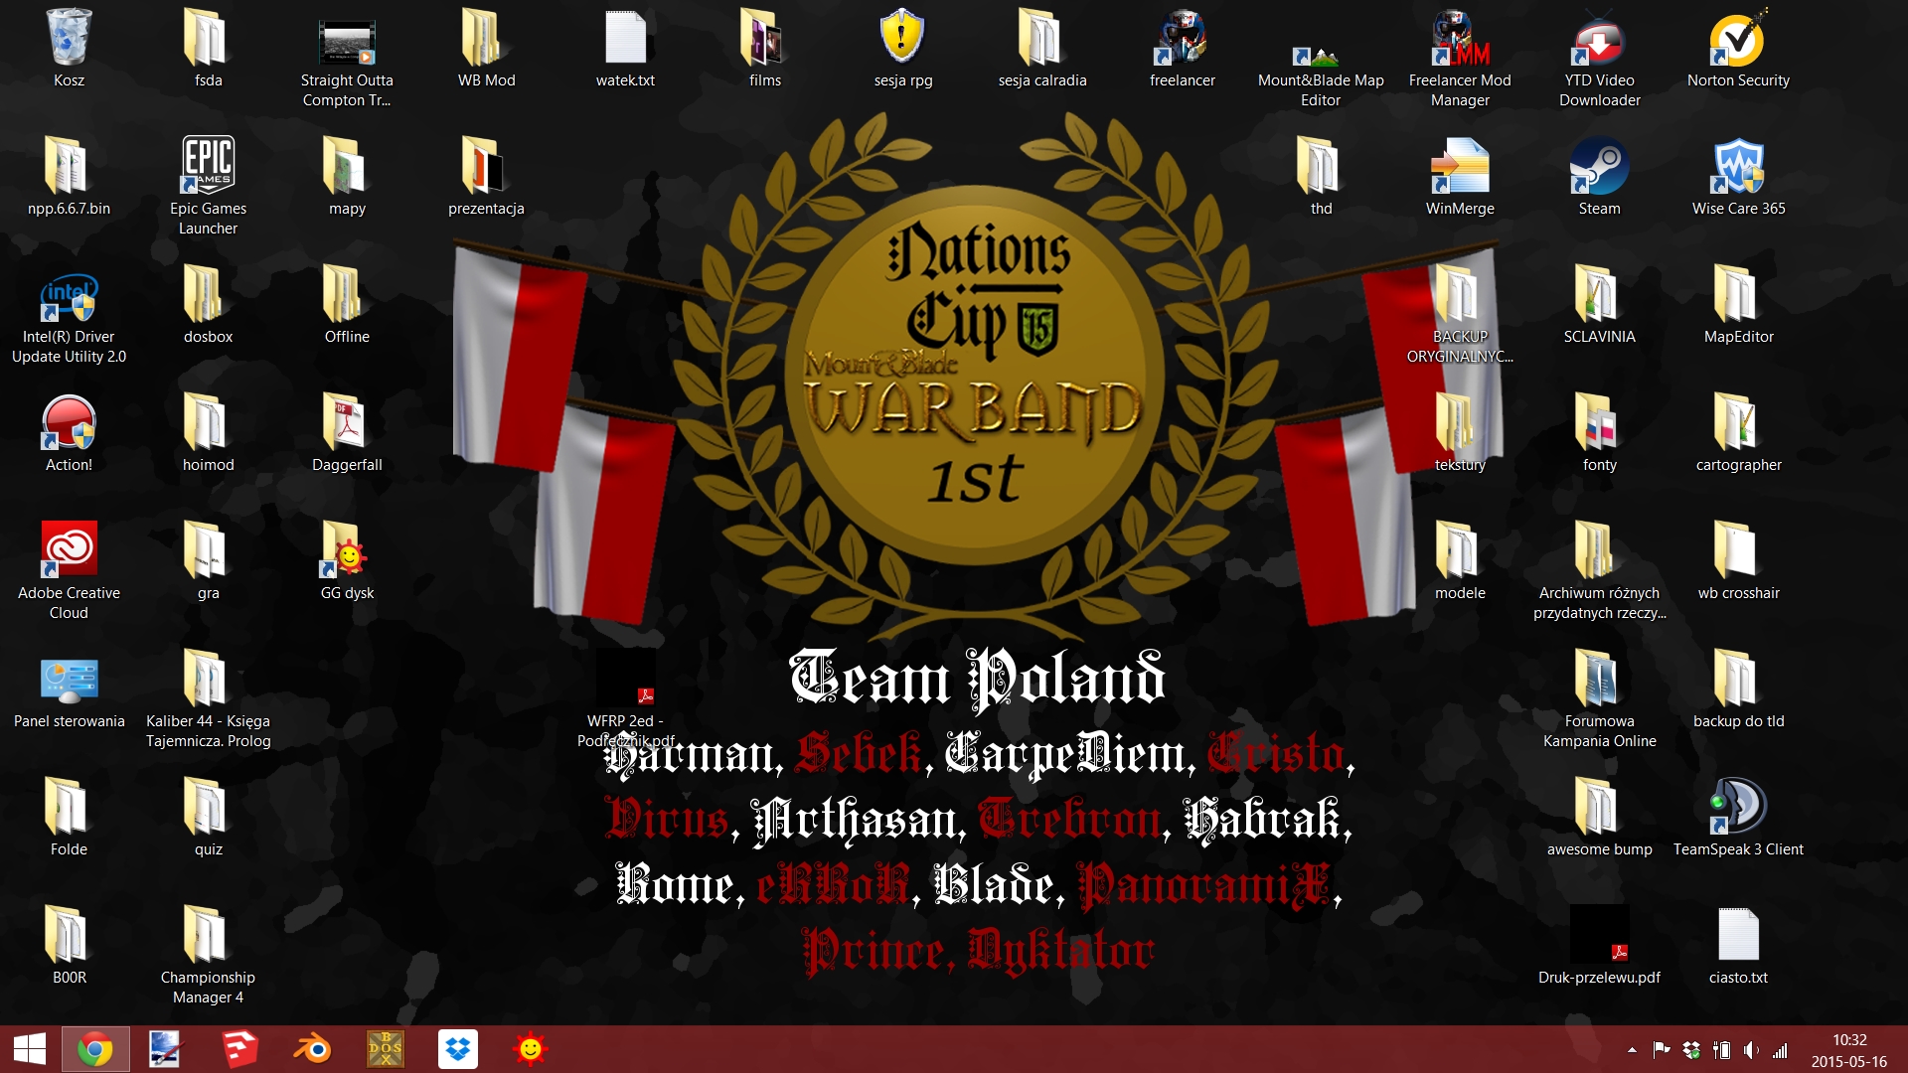
Task: Select the mapy folder
Action: [347, 177]
